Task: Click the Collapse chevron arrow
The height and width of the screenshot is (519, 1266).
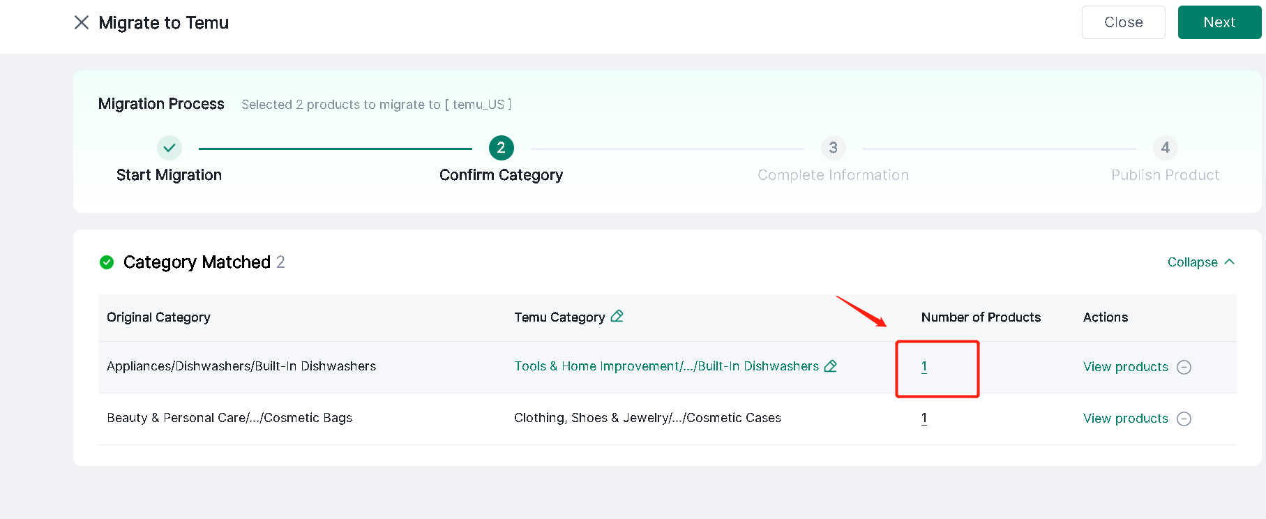Action: pos(1229,262)
